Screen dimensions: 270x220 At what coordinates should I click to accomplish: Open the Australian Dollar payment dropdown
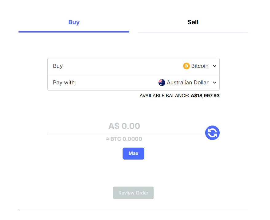point(187,82)
